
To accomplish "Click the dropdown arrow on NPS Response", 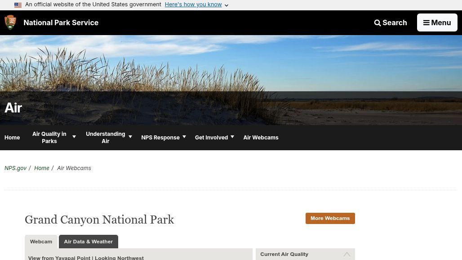I will 184,136.
